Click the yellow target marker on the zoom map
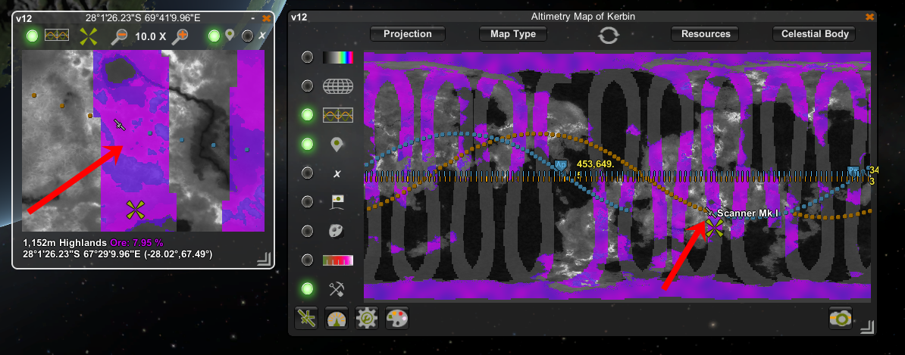The width and height of the screenshot is (905, 355). coord(135,210)
